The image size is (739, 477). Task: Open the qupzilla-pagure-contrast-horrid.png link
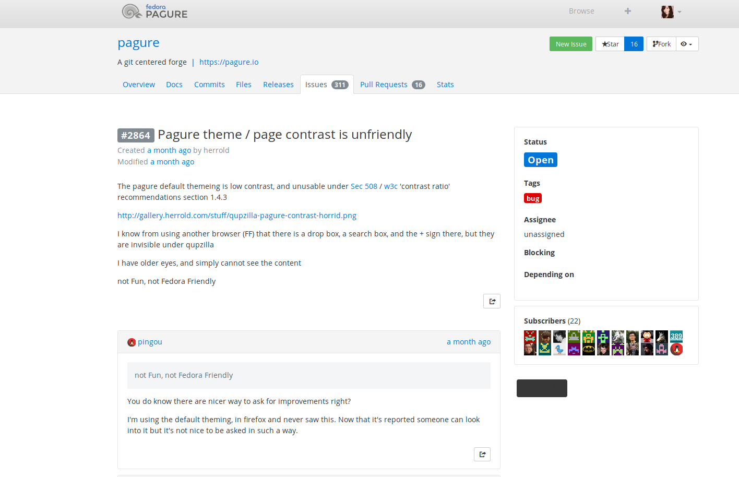click(237, 216)
